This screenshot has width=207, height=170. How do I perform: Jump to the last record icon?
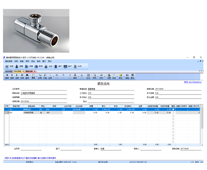22,75
